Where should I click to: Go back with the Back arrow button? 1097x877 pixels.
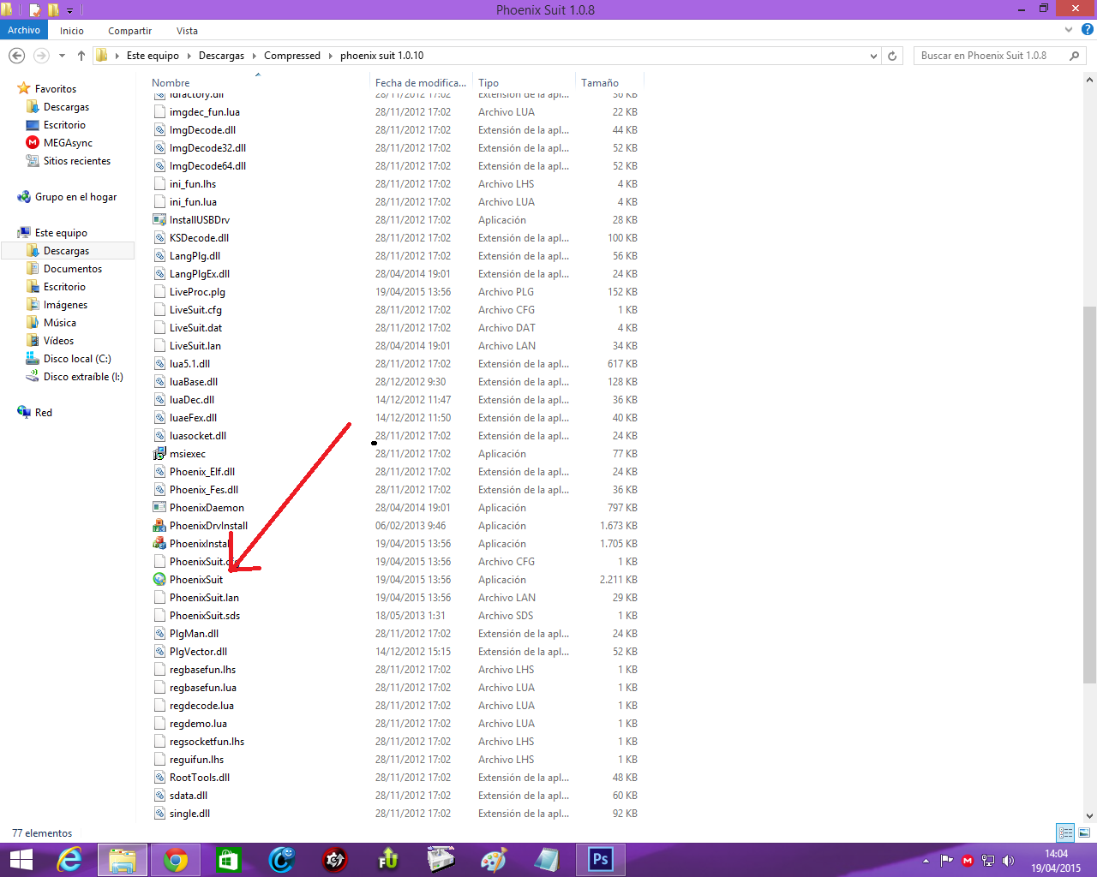click(16, 56)
